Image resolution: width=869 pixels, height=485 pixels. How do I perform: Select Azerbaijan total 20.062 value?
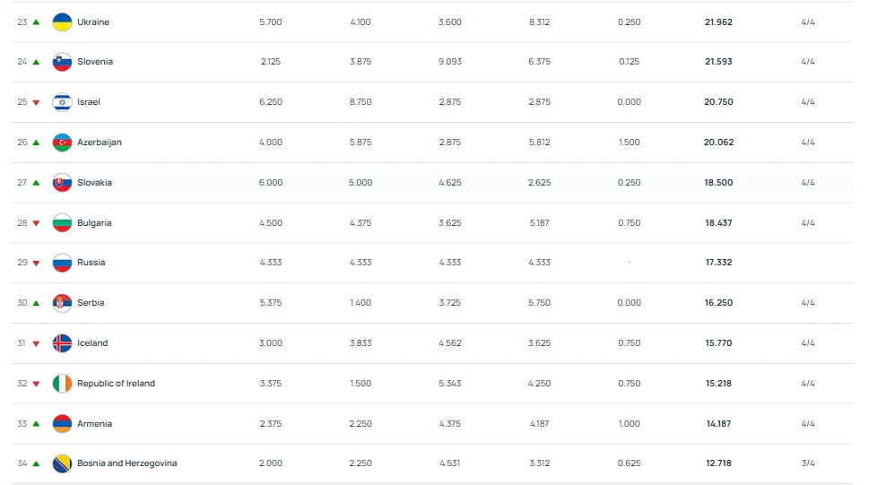(718, 143)
